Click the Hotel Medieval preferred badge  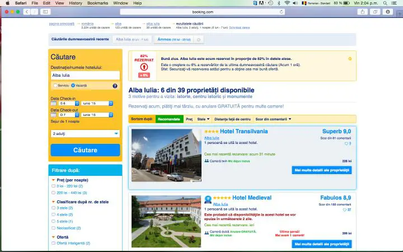pos(208,199)
